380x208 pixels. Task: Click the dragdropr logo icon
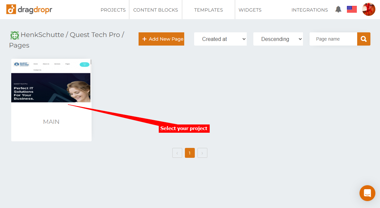[x=11, y=10]
